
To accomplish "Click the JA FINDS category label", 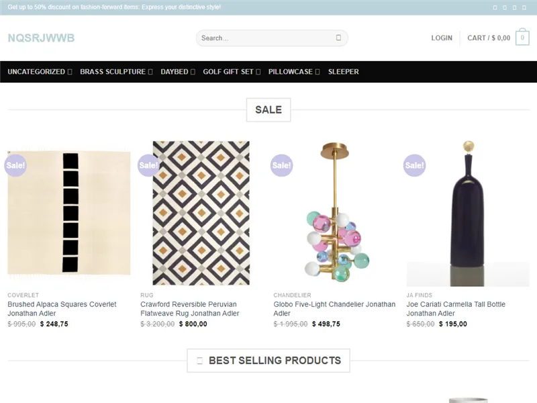I will (x=419, y=295).
